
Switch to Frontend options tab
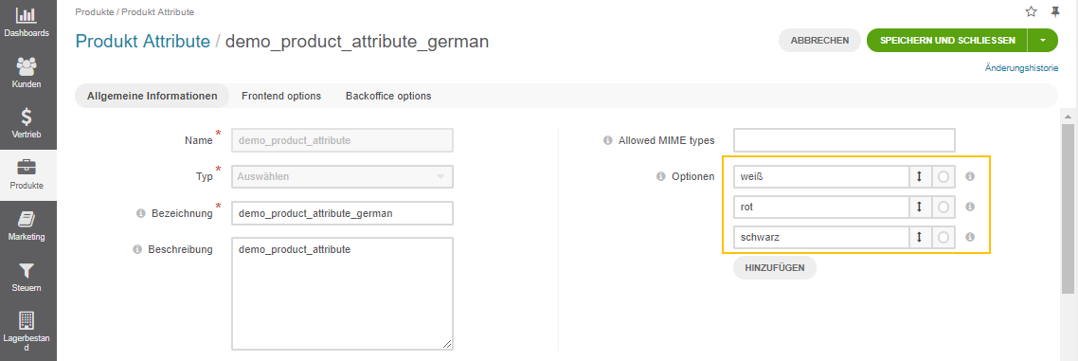pyautogui.click(x=281, y=97)
